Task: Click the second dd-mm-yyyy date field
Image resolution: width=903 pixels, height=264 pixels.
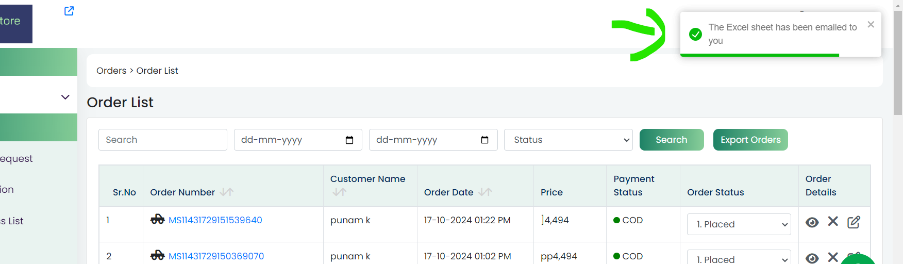Action: [433, 140]
